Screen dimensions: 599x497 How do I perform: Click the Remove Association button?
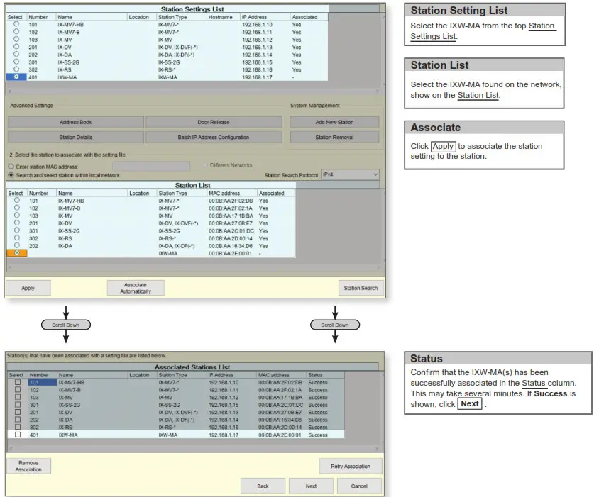[28, 466]
